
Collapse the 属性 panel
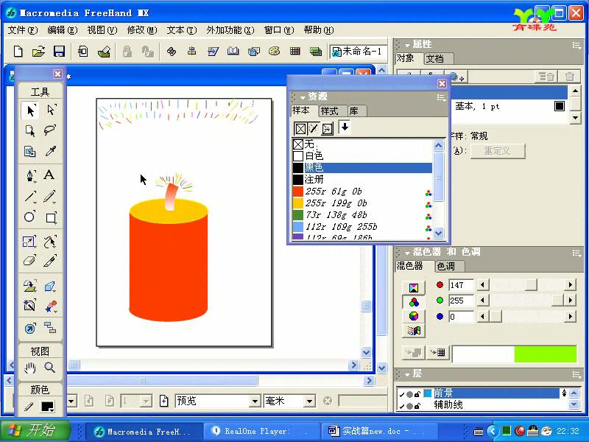point(407,45)
